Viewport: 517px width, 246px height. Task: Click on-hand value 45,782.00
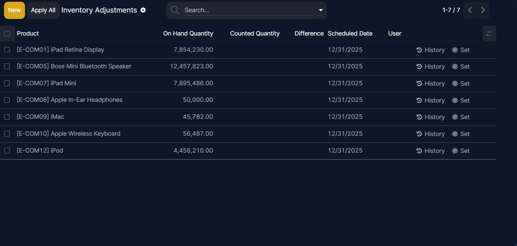point(198,117)
